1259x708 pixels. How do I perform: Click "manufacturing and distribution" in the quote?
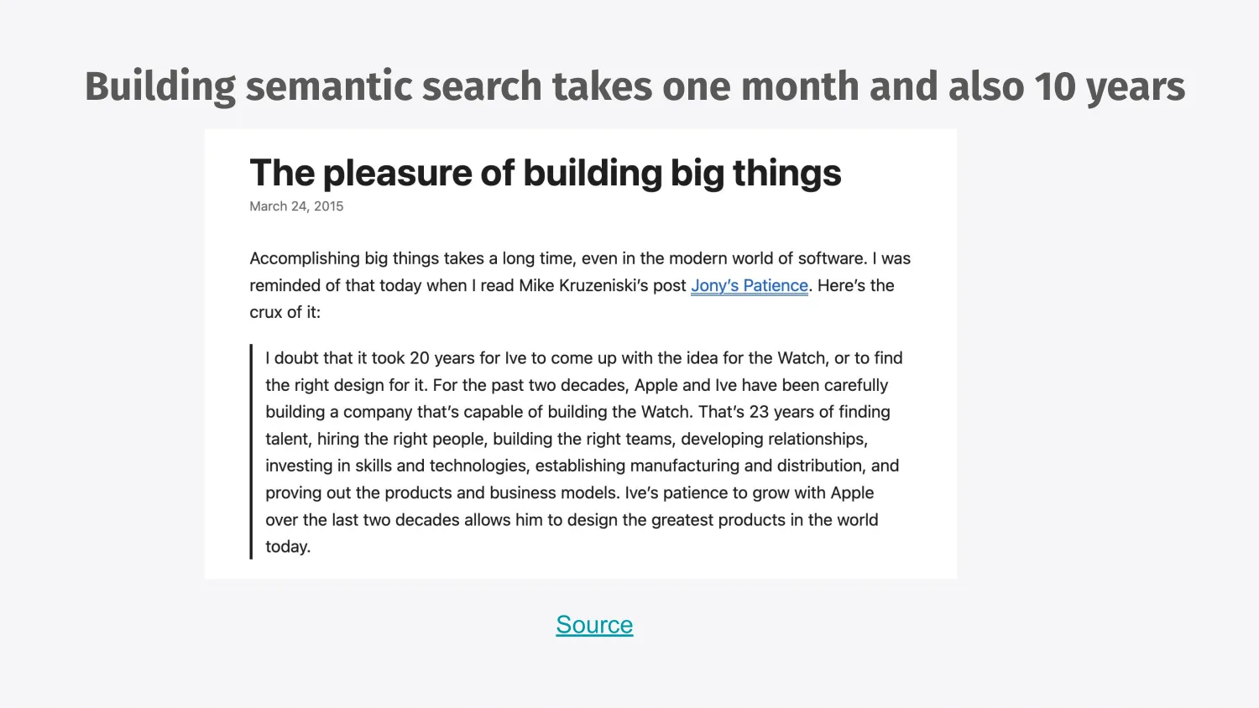(747, 466)
